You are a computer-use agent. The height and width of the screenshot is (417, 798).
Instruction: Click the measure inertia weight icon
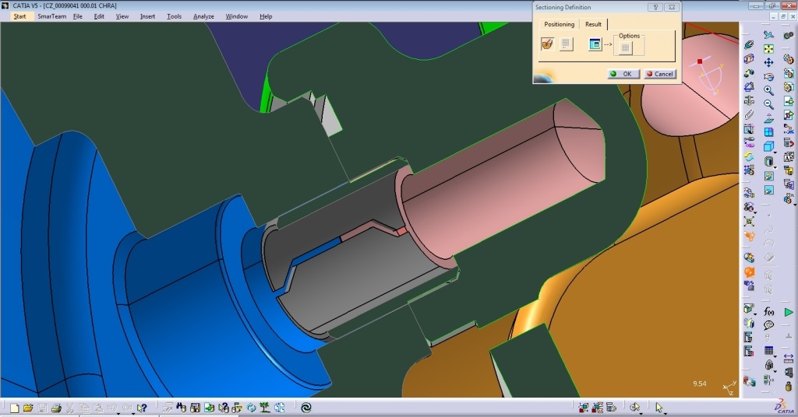789,387
